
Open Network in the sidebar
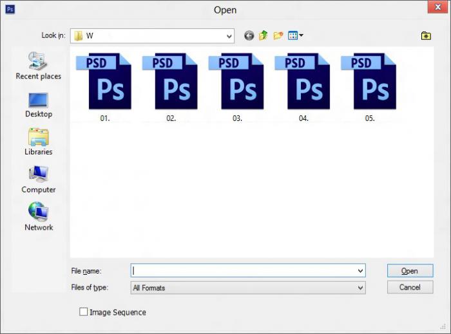click(x=39, y=216)
